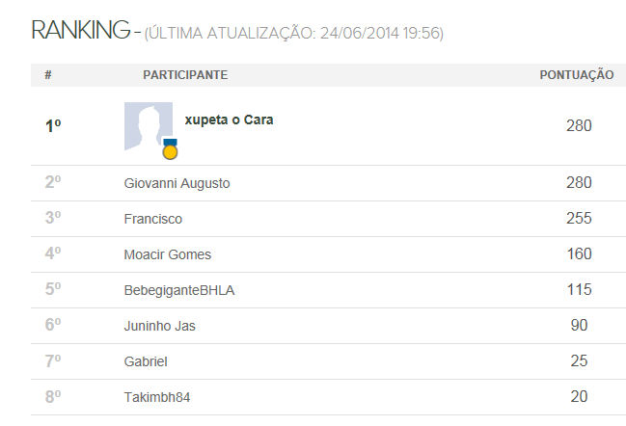Click the PARTICIPANTE column header
Viewport: 626px width, 426px height.
[x=185, y=75]
